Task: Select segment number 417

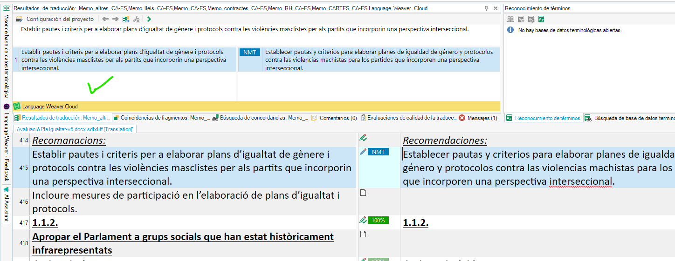Action: pyautogui.click(x=24, y=222)
